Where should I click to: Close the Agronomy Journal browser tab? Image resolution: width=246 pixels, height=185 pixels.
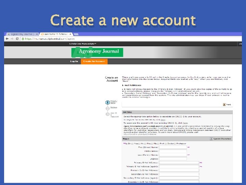37,34
